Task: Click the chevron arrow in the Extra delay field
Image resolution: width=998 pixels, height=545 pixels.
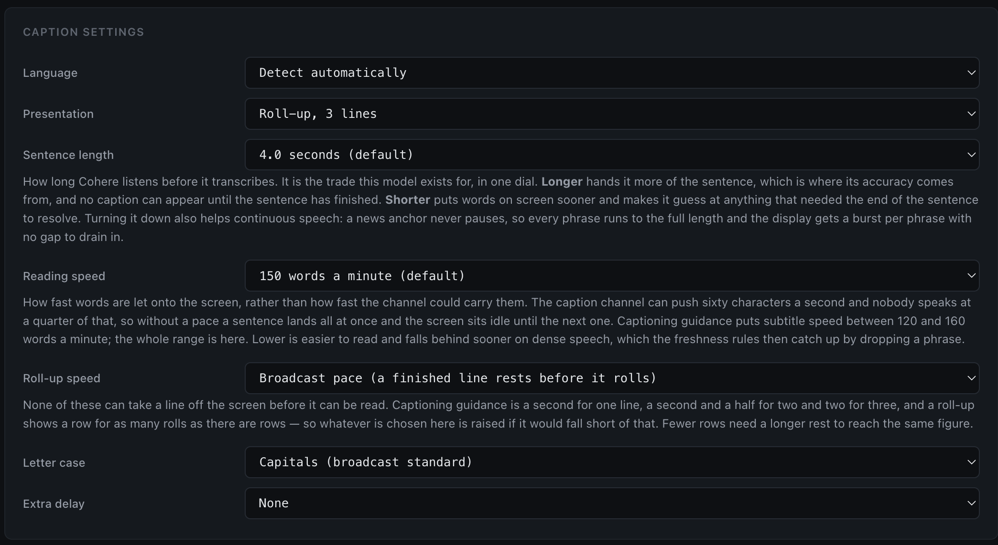Action: pyautogui.click(x=971, y=503)
